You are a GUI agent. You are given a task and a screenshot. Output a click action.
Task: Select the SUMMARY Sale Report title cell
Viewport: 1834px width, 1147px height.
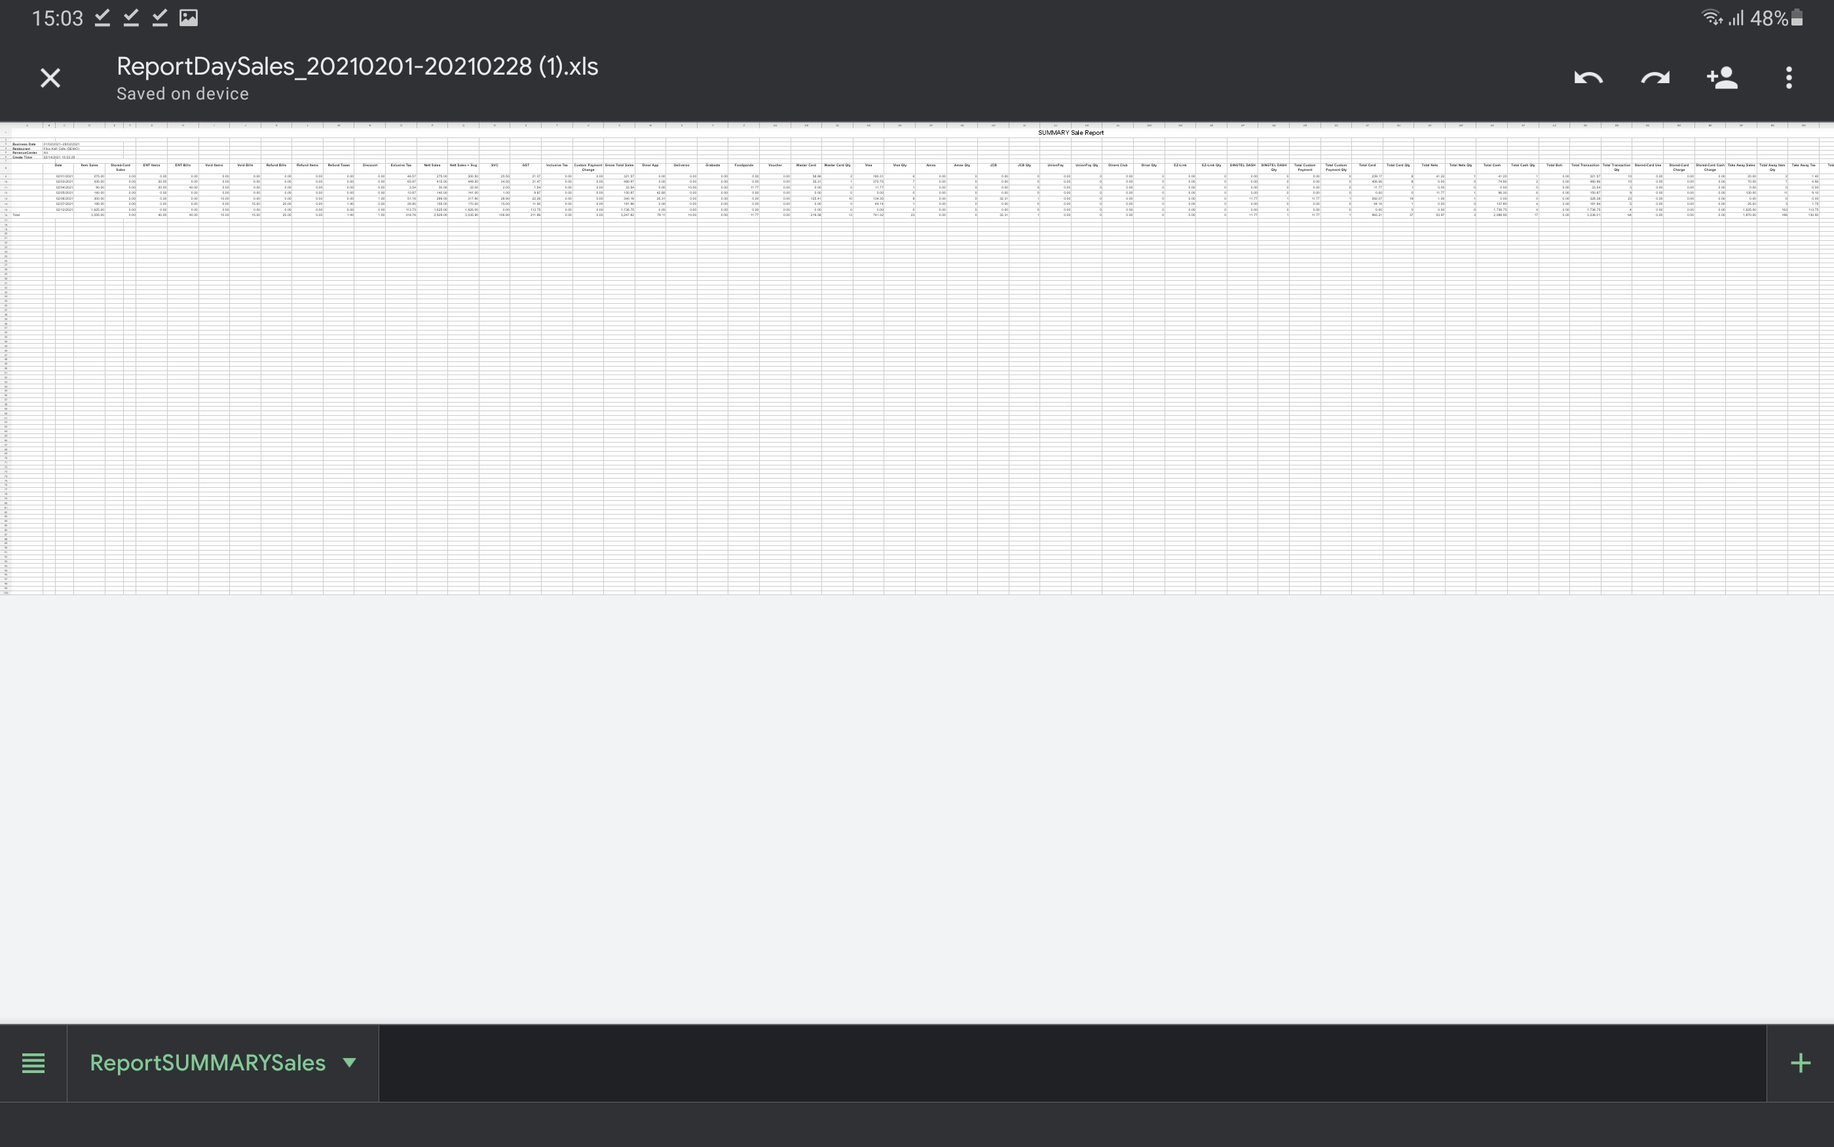[1070, 133]
